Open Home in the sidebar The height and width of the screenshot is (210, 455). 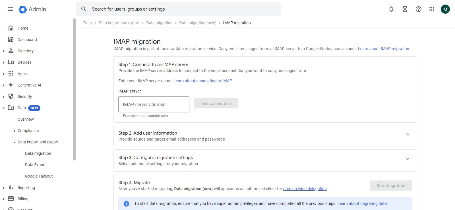tap(23, 28)
